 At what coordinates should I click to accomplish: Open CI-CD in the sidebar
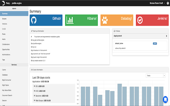(x=14, y=29)
